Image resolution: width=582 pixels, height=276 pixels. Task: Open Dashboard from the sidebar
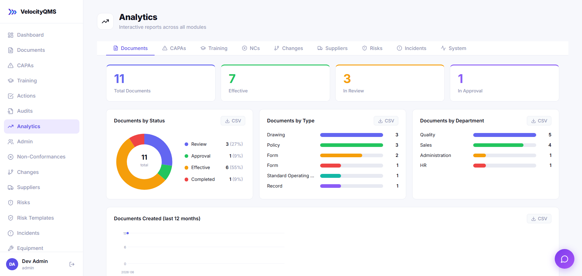(42, 35)
